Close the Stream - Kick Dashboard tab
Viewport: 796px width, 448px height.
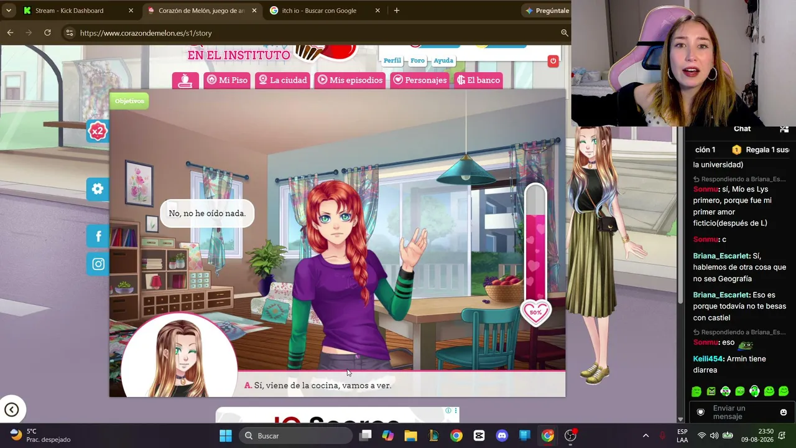point(131,11)
